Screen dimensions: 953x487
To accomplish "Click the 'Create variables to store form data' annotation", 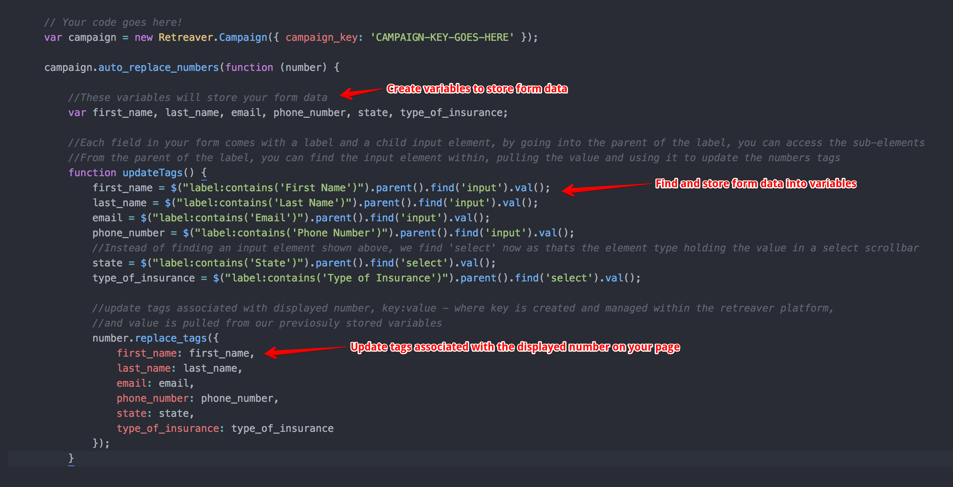I will [476, 89].
